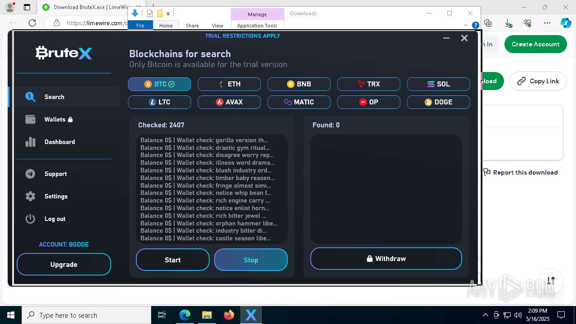Click log row 'rich engine carry ...'
This screenshot has height=324, width=576.
point(205,200)
